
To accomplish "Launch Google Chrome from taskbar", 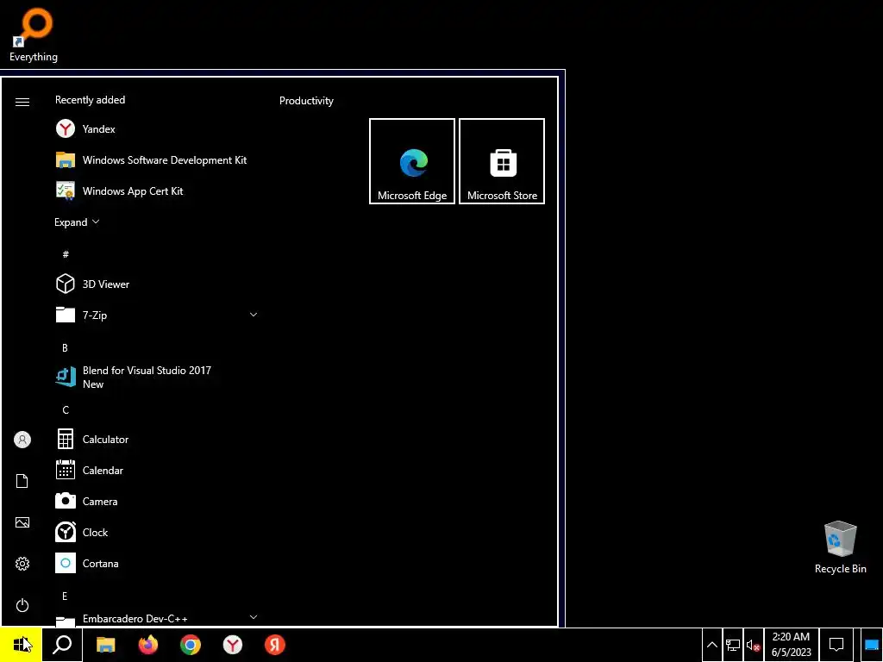I will 191,645.
